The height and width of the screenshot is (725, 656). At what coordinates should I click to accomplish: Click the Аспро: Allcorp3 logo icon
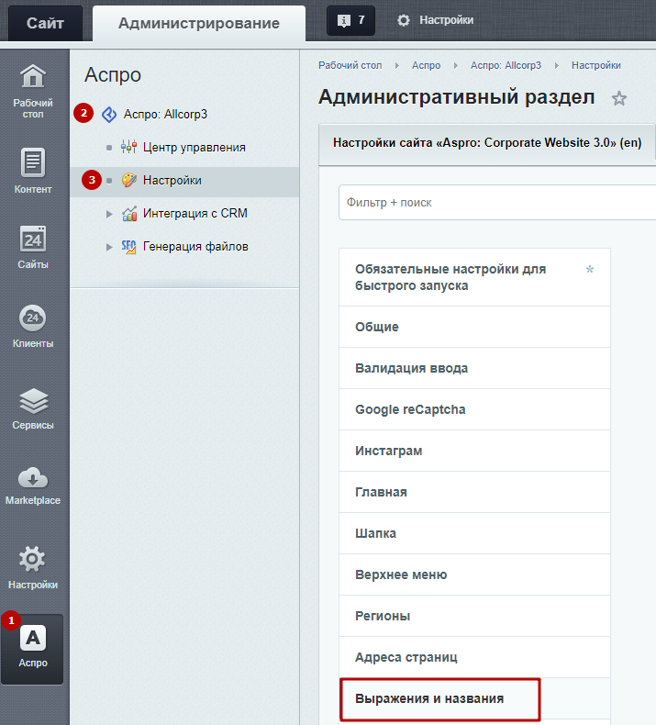tap(109, 114)
